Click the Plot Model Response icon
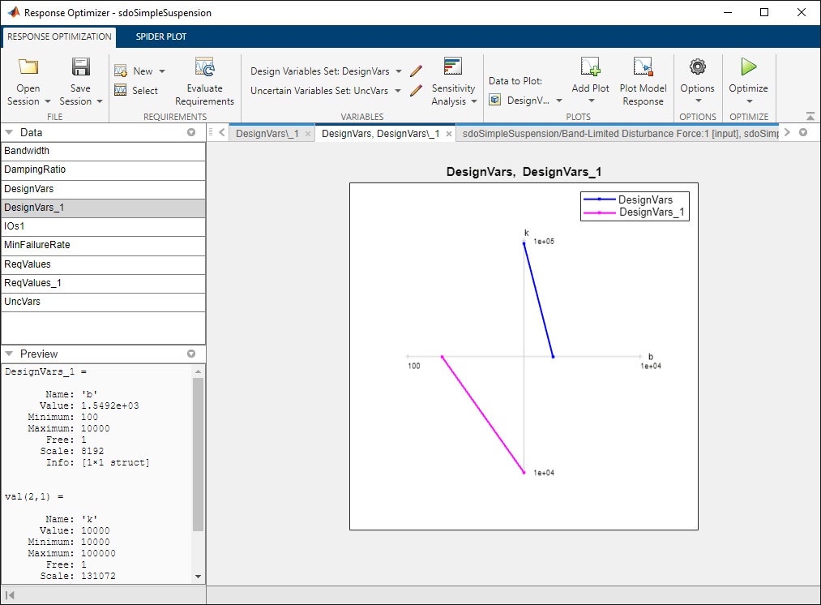 click(643, 67)
